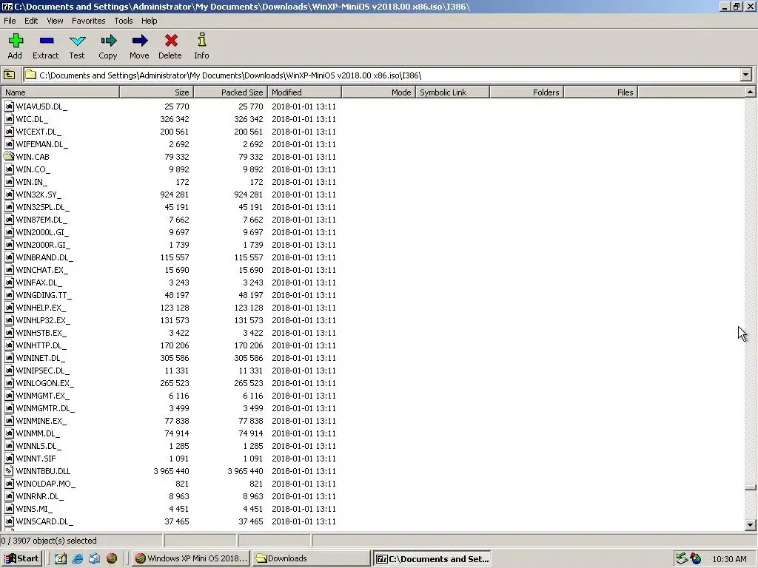Screen dimensions: 758x568
Task: Select the WIC.DL_ file name
Action: pos(32,119)
